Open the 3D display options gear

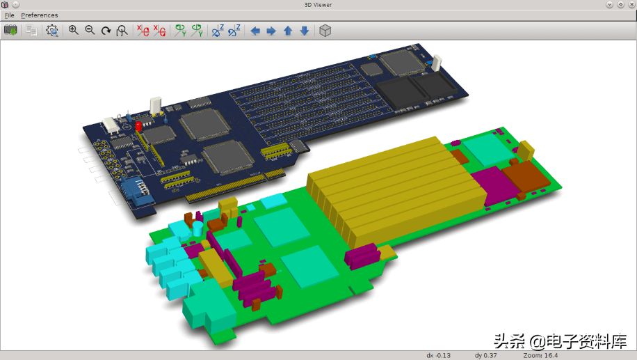[x=52, y=31]
